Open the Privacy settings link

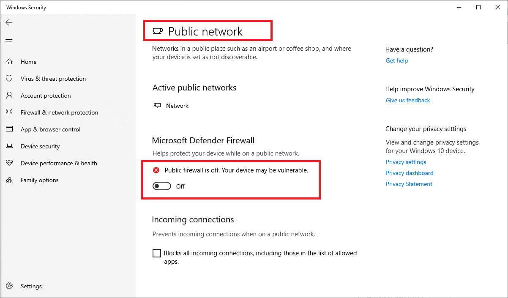(406, 162)
